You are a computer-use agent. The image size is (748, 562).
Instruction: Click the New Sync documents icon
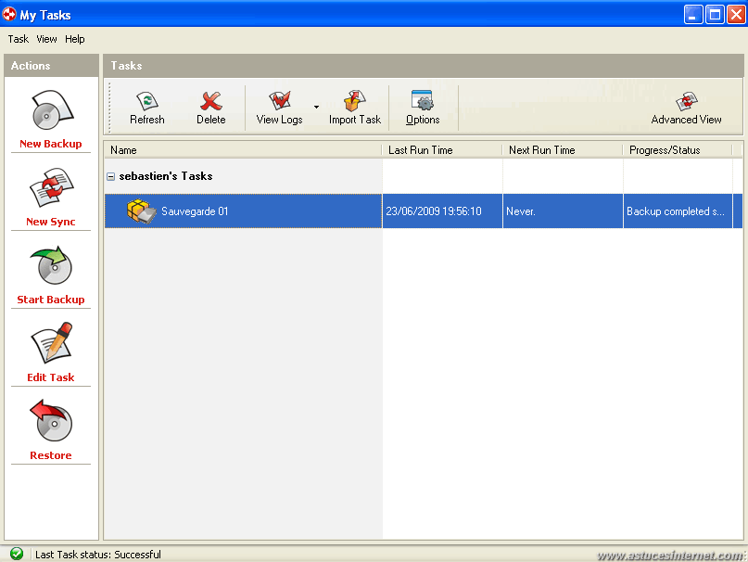(x=52, y=187)
